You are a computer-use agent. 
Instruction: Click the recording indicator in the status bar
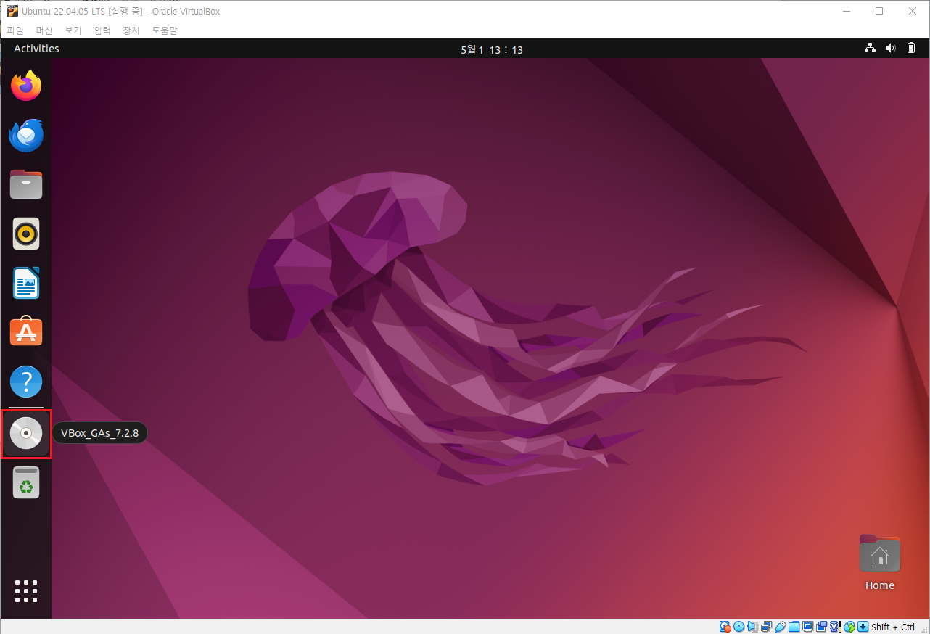tap(821, 627)
